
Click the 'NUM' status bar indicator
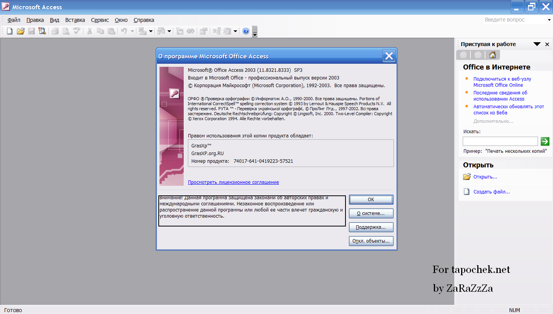coord(515,310)
